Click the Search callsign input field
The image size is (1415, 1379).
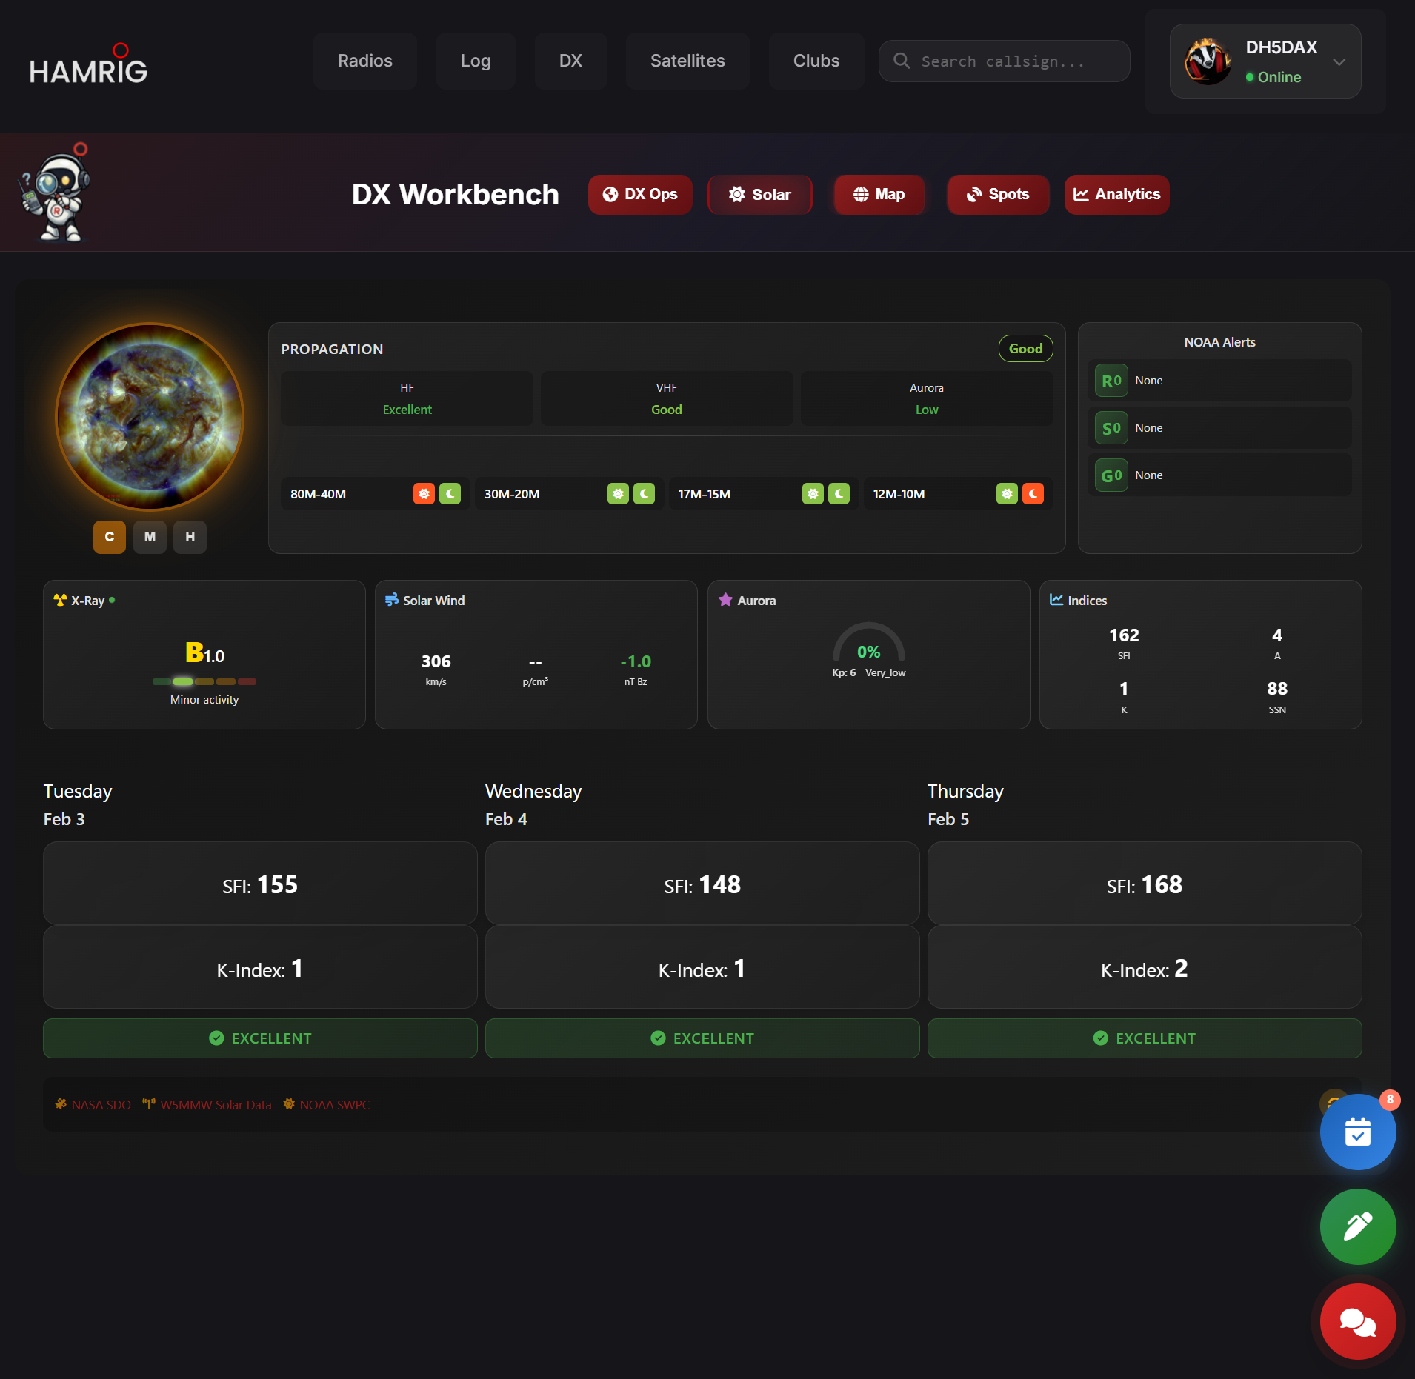click(x=1004, y=61)
